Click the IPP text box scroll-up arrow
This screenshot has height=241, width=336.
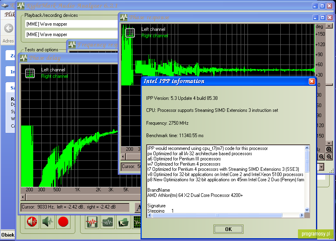coord(307,148)
